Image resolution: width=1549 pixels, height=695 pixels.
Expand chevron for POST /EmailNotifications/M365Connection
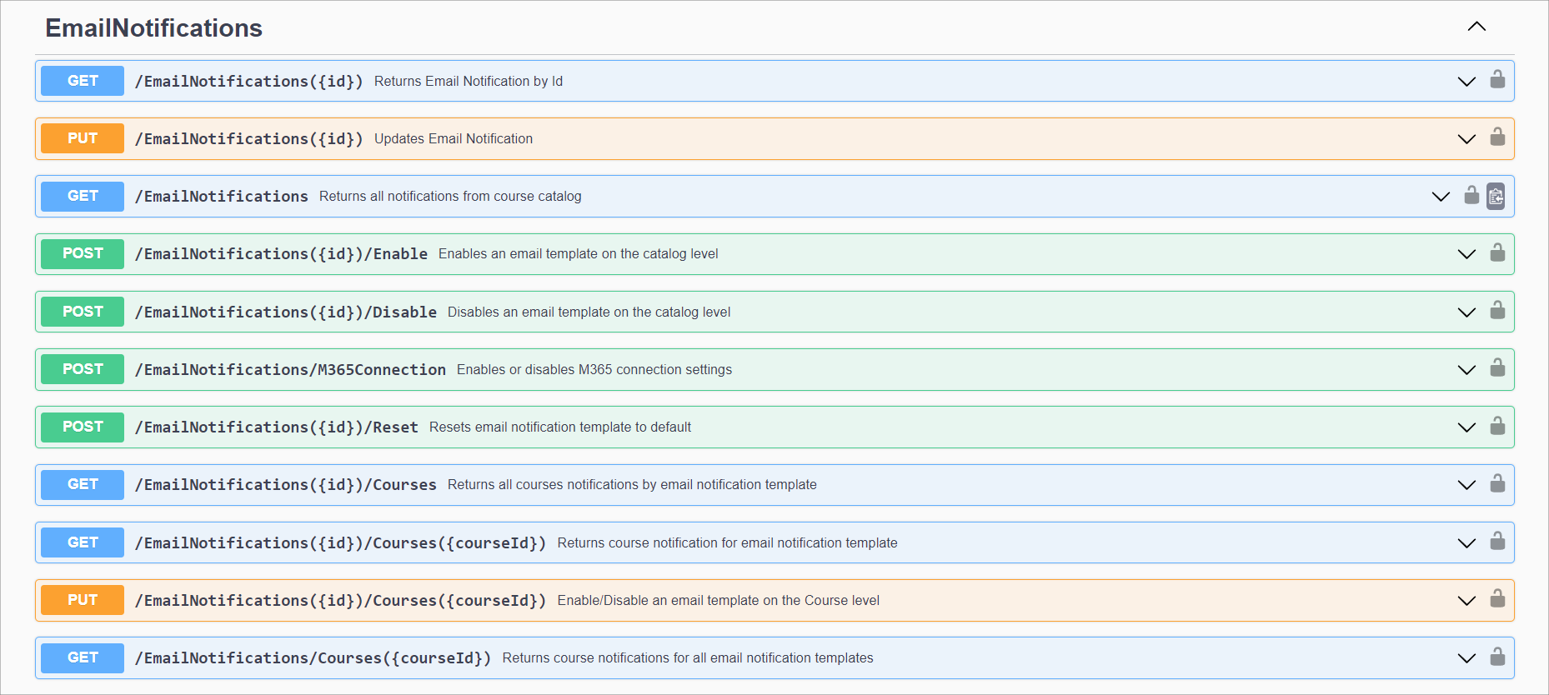(1466, 370)
